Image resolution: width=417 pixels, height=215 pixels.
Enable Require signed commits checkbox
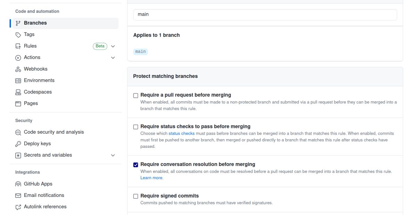[136, 196]
